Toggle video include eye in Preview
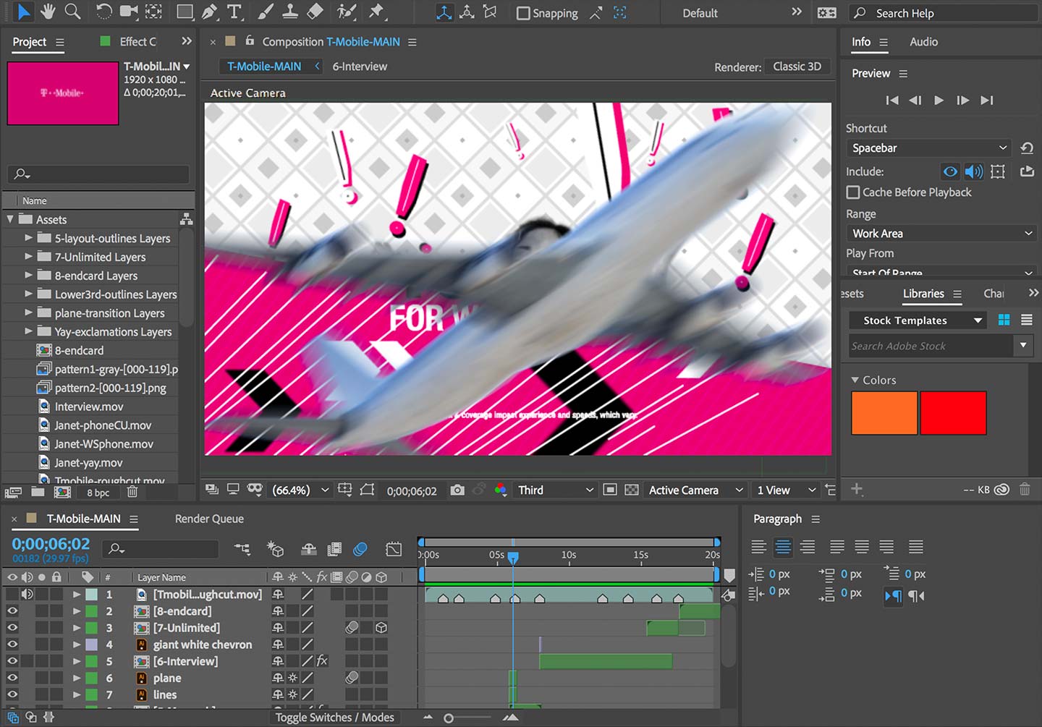1042x727 pixels. (950, 171)
